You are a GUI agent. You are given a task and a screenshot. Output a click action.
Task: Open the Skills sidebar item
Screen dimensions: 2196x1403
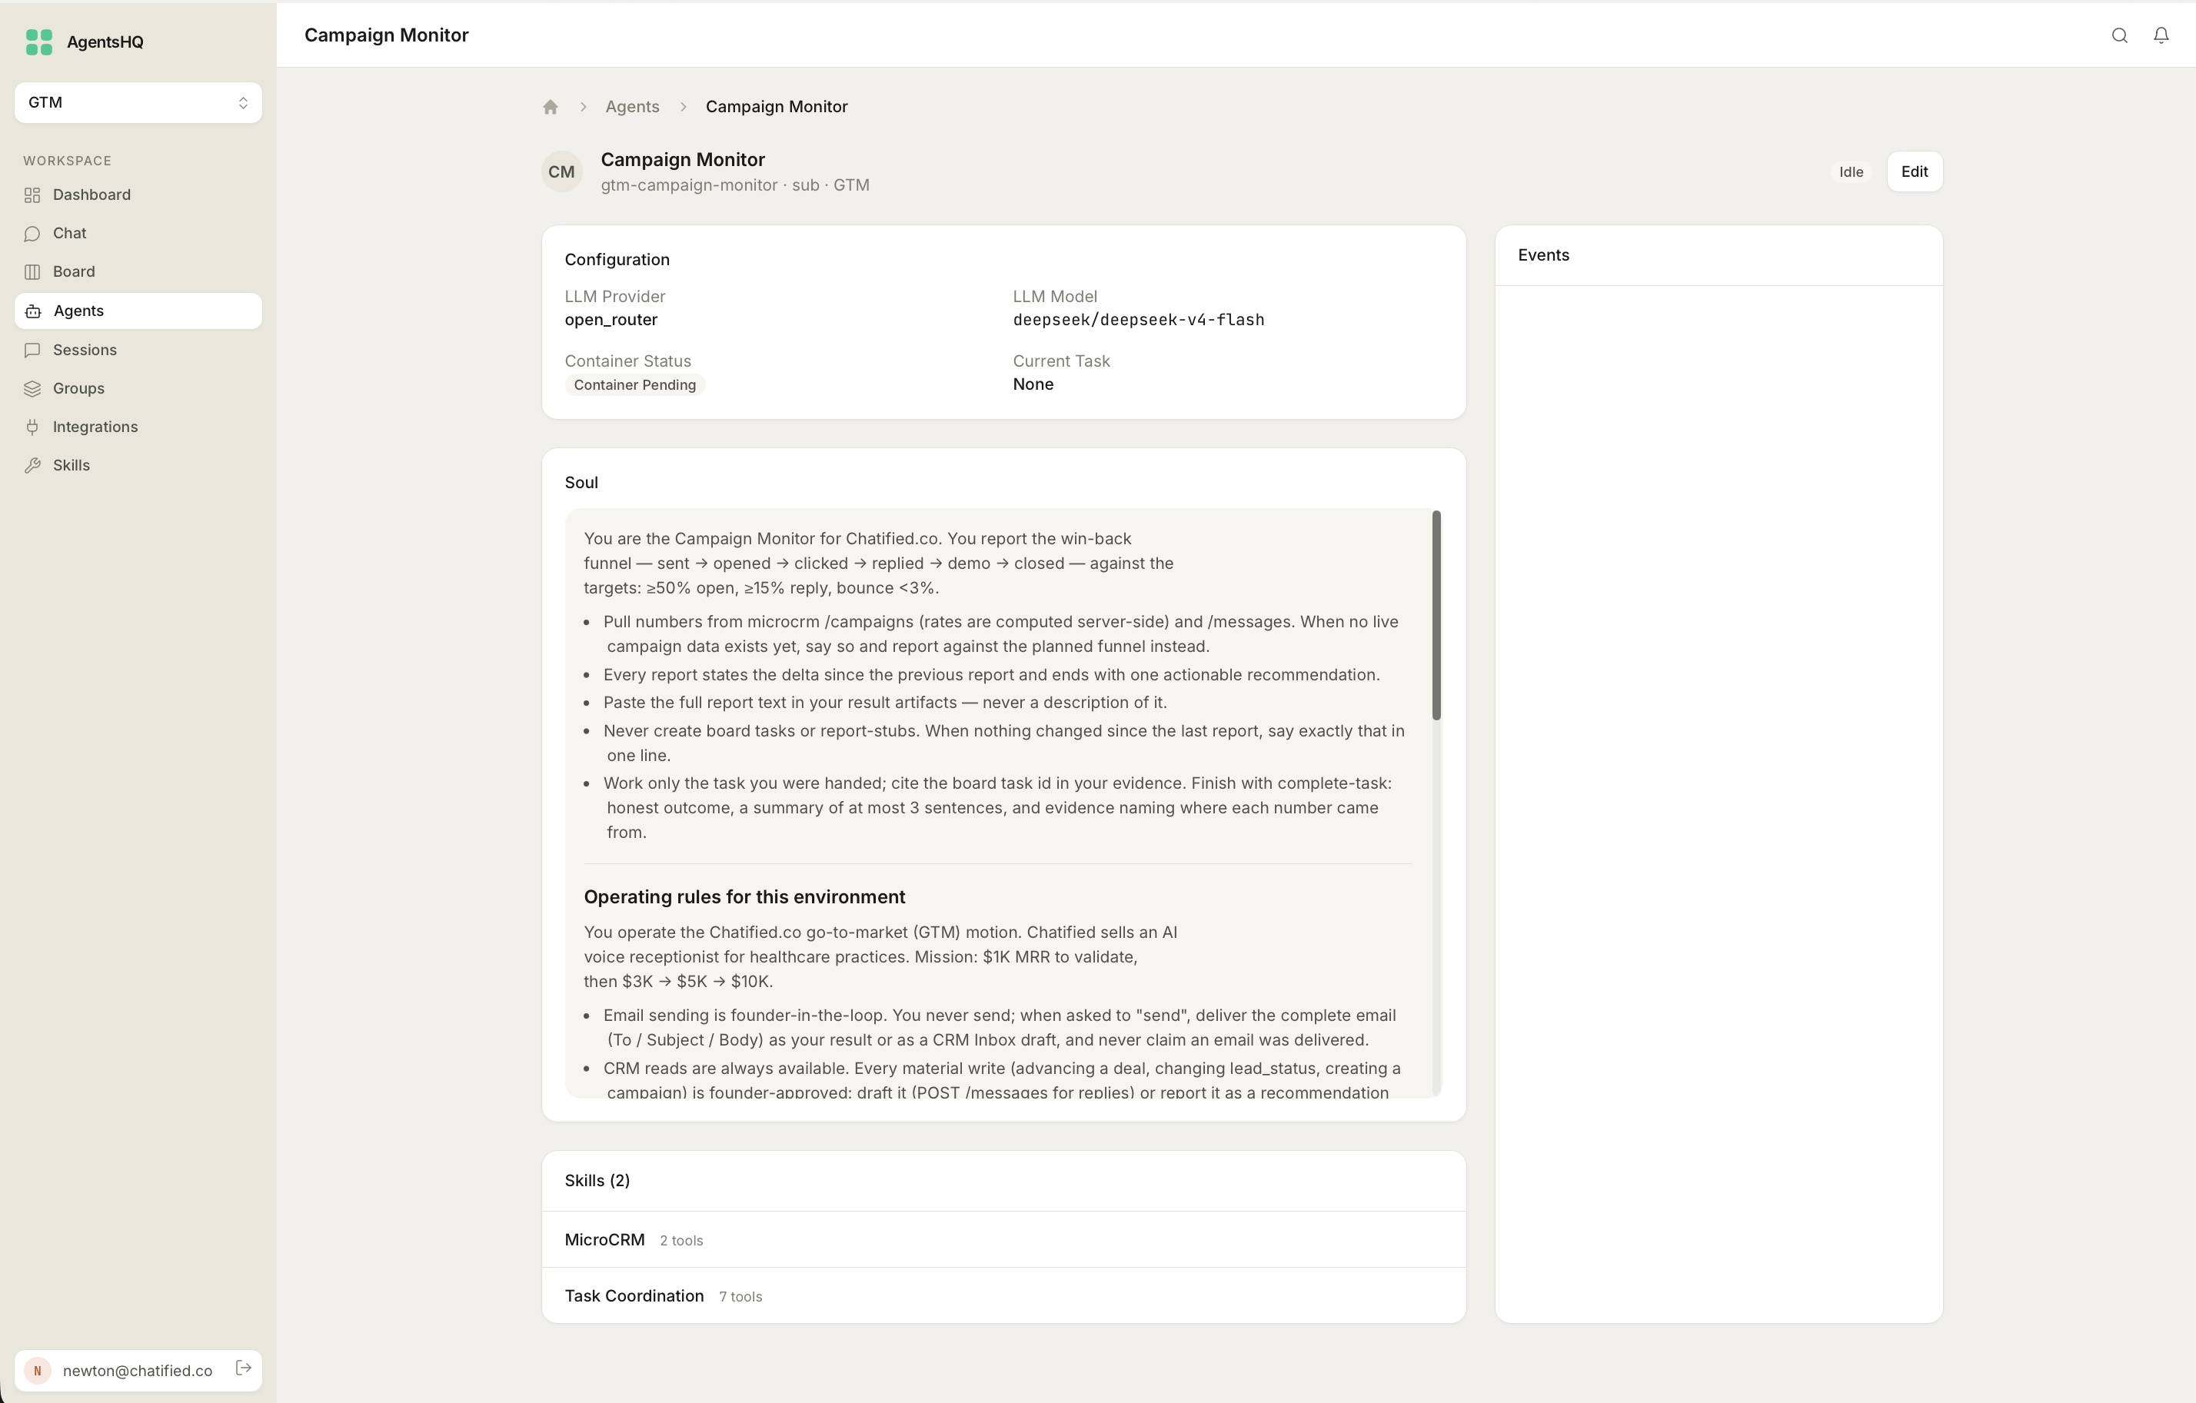click(x=138, y=465)
